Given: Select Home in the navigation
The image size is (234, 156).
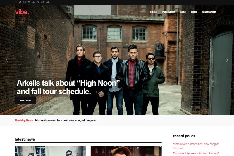Looking at the screenshot, I should pos(153,12).
